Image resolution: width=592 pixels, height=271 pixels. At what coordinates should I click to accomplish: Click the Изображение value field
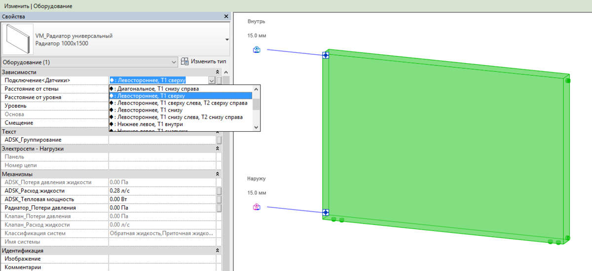point(162,259)
